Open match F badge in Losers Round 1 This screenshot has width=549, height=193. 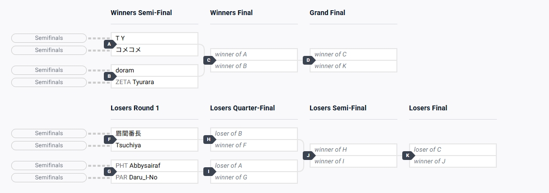pyautogui.click(x=110, y=140)
